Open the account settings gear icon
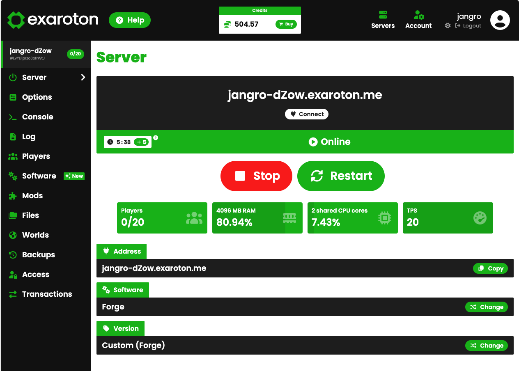 [447, 25]
